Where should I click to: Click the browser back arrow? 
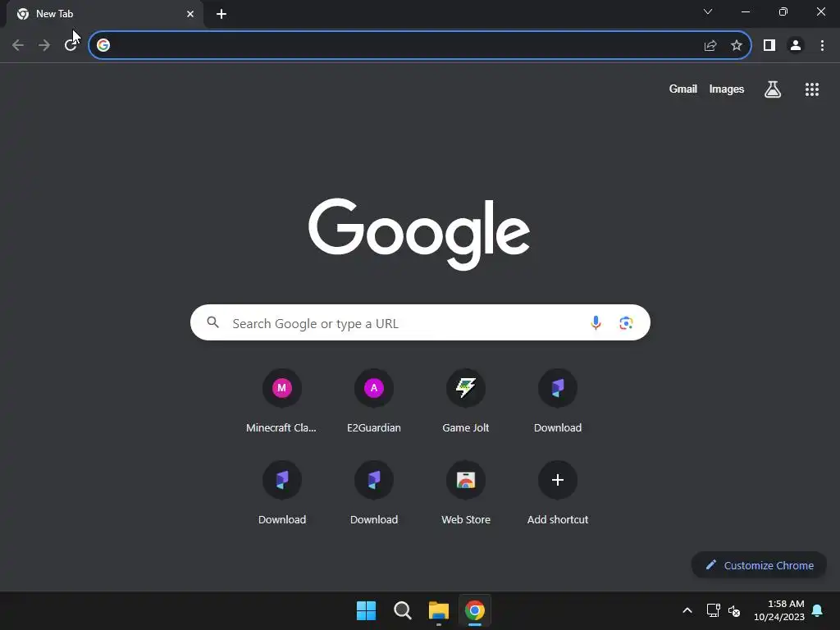18,46
